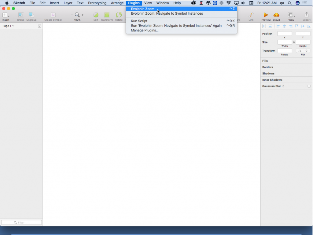The width and height of the screenshot is (313, 235).
Task: Open Preview with the play icon
Action: [x=266, y=15]
